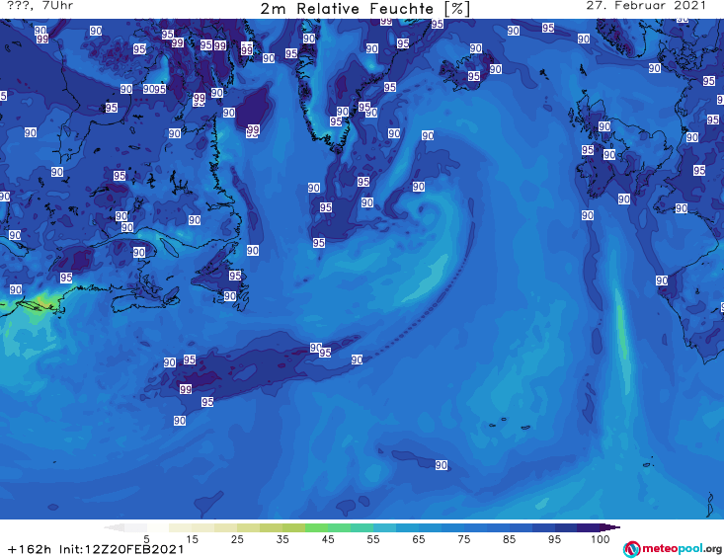Select the map title "2m Relative Feuchte [%]"

click(364, 8)
